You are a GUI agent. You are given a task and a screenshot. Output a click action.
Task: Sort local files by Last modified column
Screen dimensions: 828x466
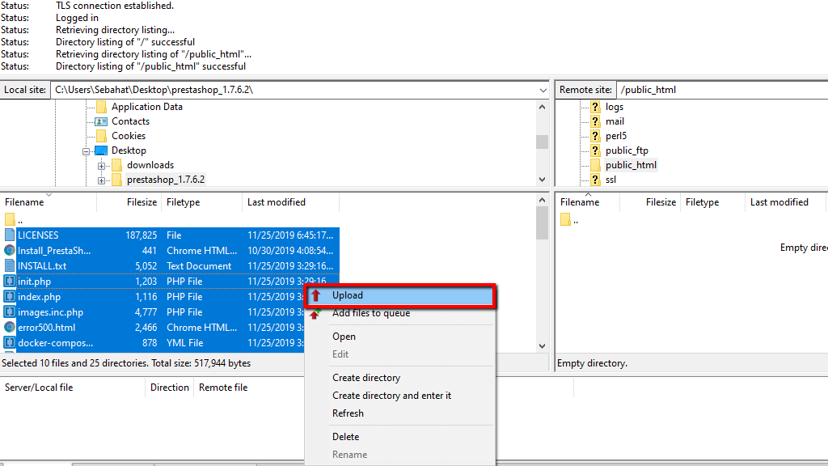coord(290,202)
